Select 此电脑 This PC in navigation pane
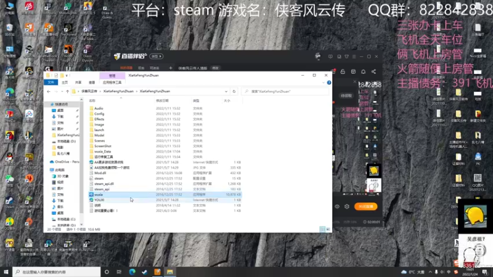Screen dimensions: 493x277 57,170
